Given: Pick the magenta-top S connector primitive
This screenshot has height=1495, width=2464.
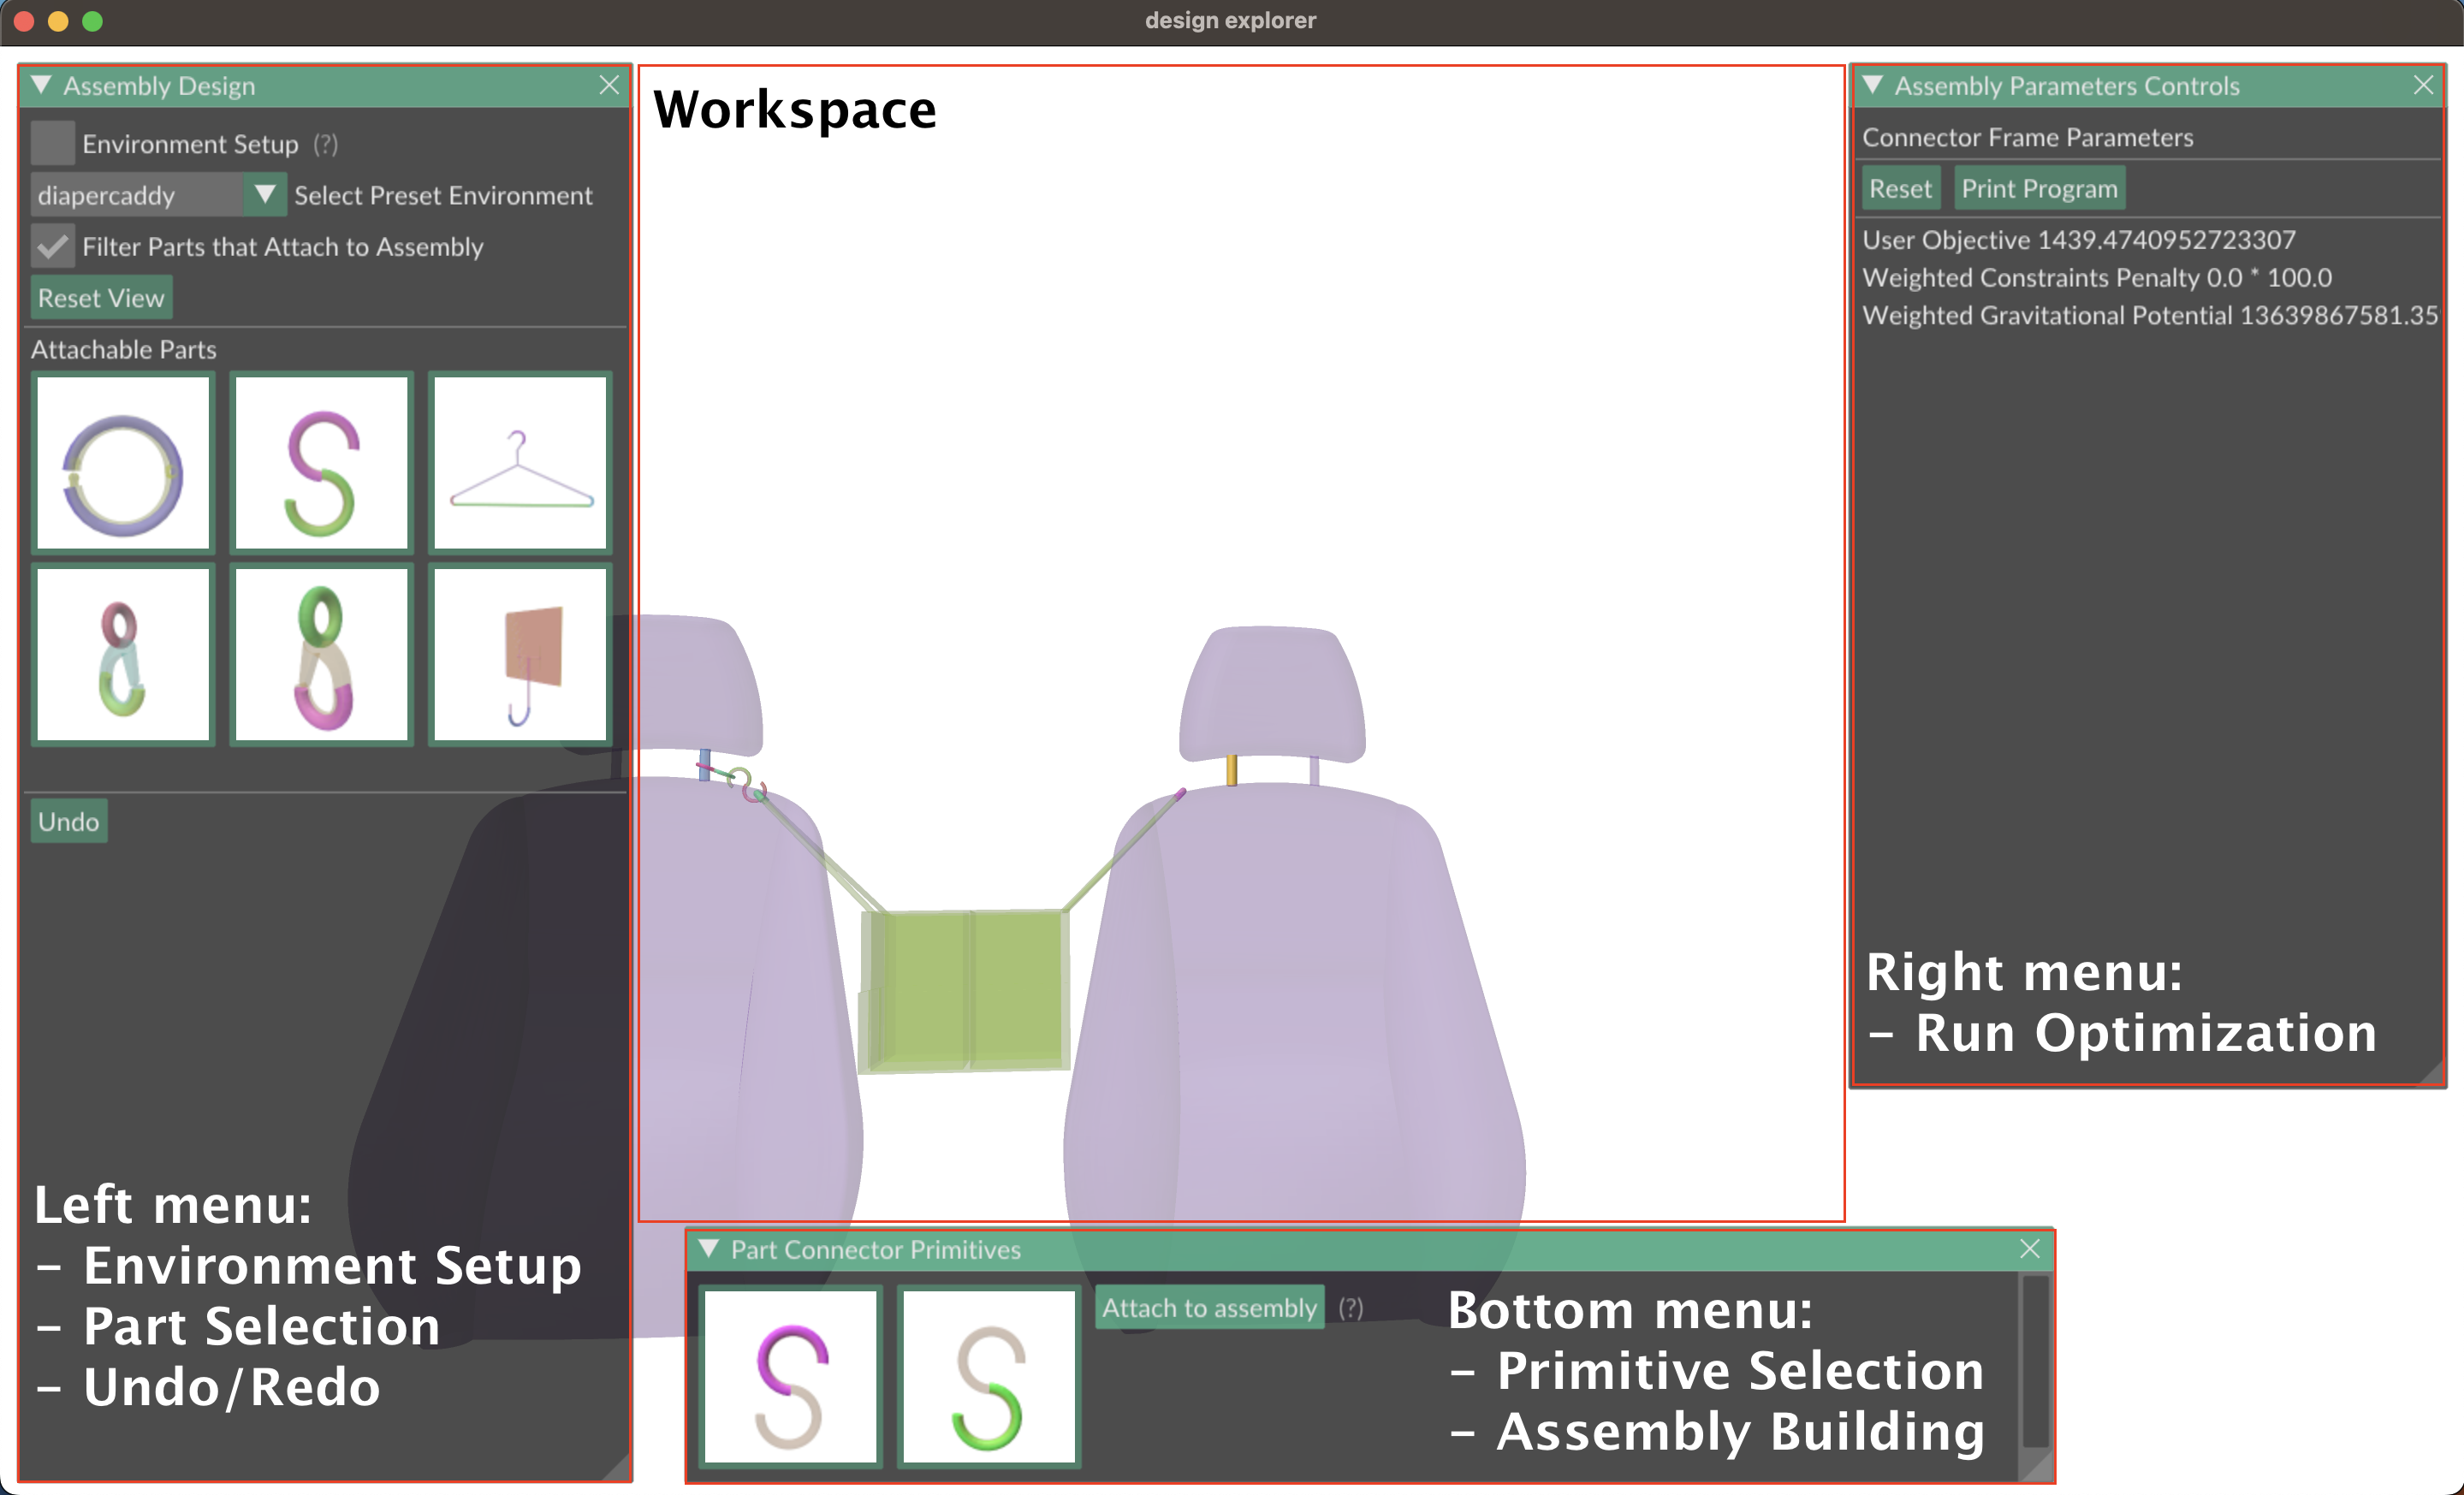Looking at the screenshot, I should click(x=790, y=1378).
